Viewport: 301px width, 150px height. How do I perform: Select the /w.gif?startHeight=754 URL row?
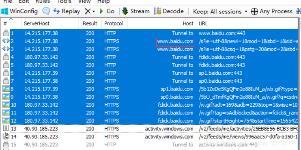248,121
